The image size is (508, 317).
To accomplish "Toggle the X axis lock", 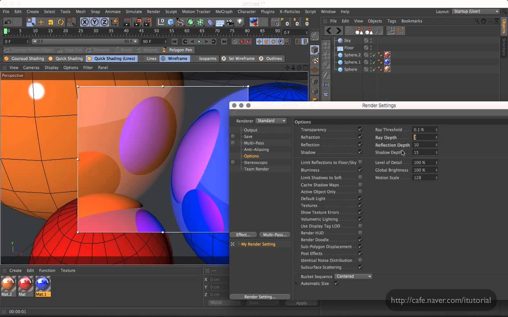I will click(85, 22).
